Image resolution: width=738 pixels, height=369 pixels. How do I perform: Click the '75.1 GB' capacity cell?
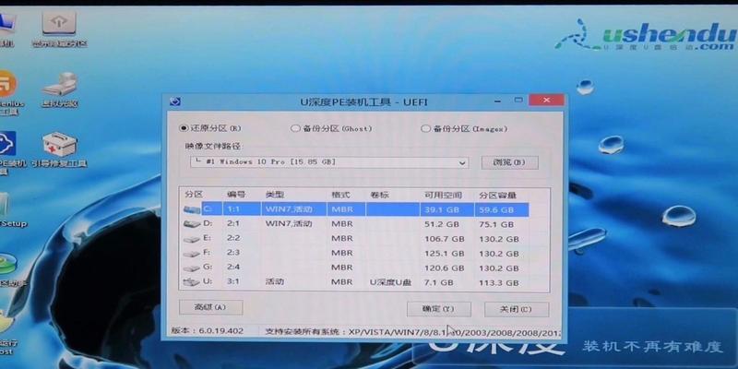pyautogui.click(x=496, y=224)
